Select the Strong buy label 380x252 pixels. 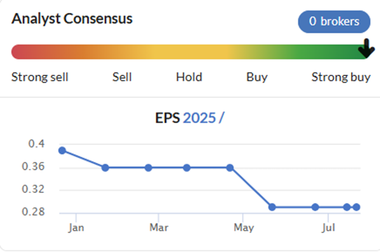pyautogui.click(x=341, y=77)
